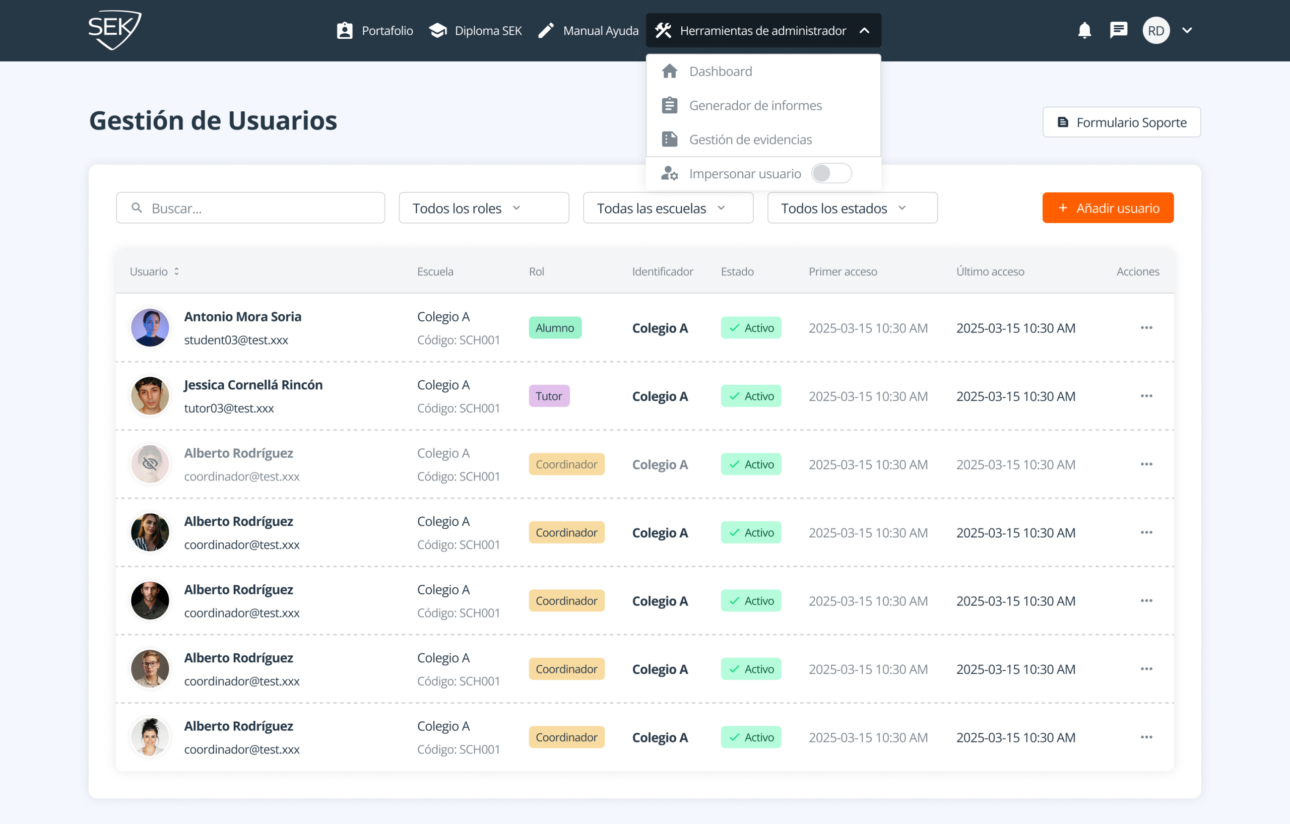This screenshot has width=1290, height=824.
Task: Open actions menu for Jessica Cornellá Rincón
Action: pyautogui.click(x=1146, y=396)
